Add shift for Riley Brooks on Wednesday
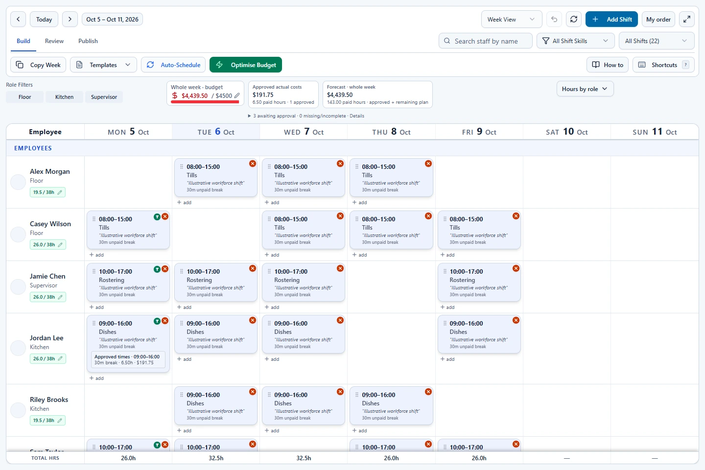 272,431
